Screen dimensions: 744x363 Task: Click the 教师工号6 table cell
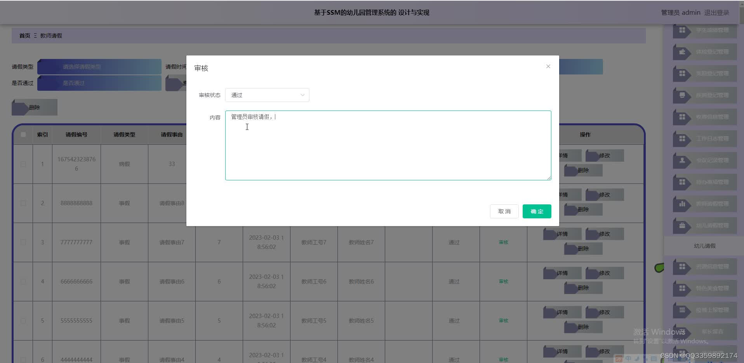point(314,282)
